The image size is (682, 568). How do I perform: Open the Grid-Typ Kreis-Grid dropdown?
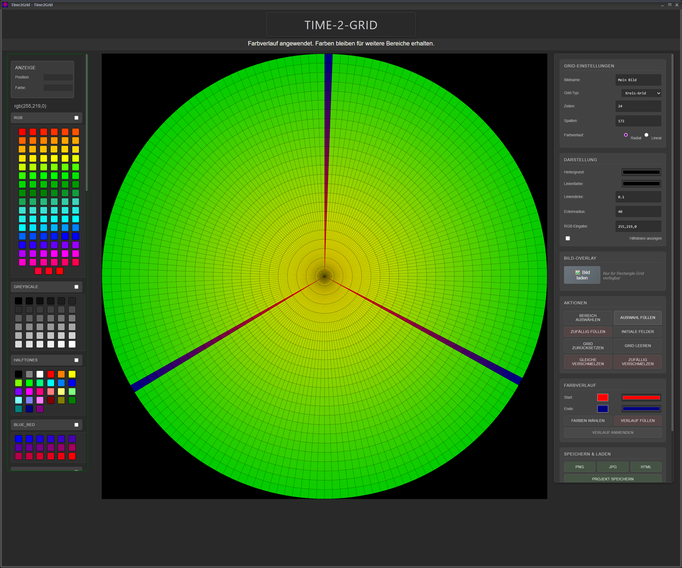[x=641, y=93]
